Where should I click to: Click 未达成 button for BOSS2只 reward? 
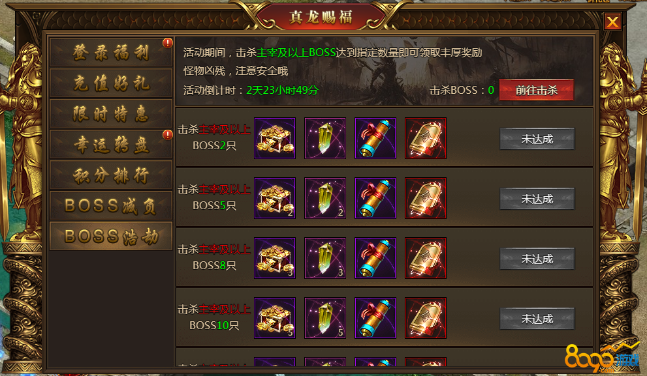tap(537, 139)
